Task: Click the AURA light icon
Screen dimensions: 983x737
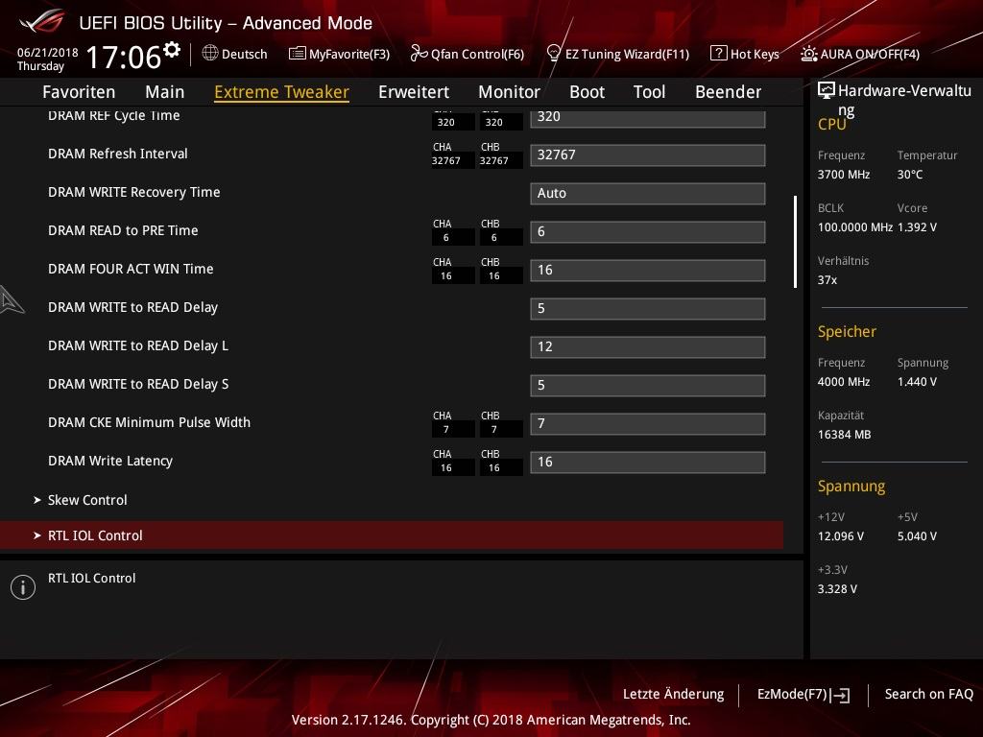Action: pyautogui.click(x=808, y=54)
